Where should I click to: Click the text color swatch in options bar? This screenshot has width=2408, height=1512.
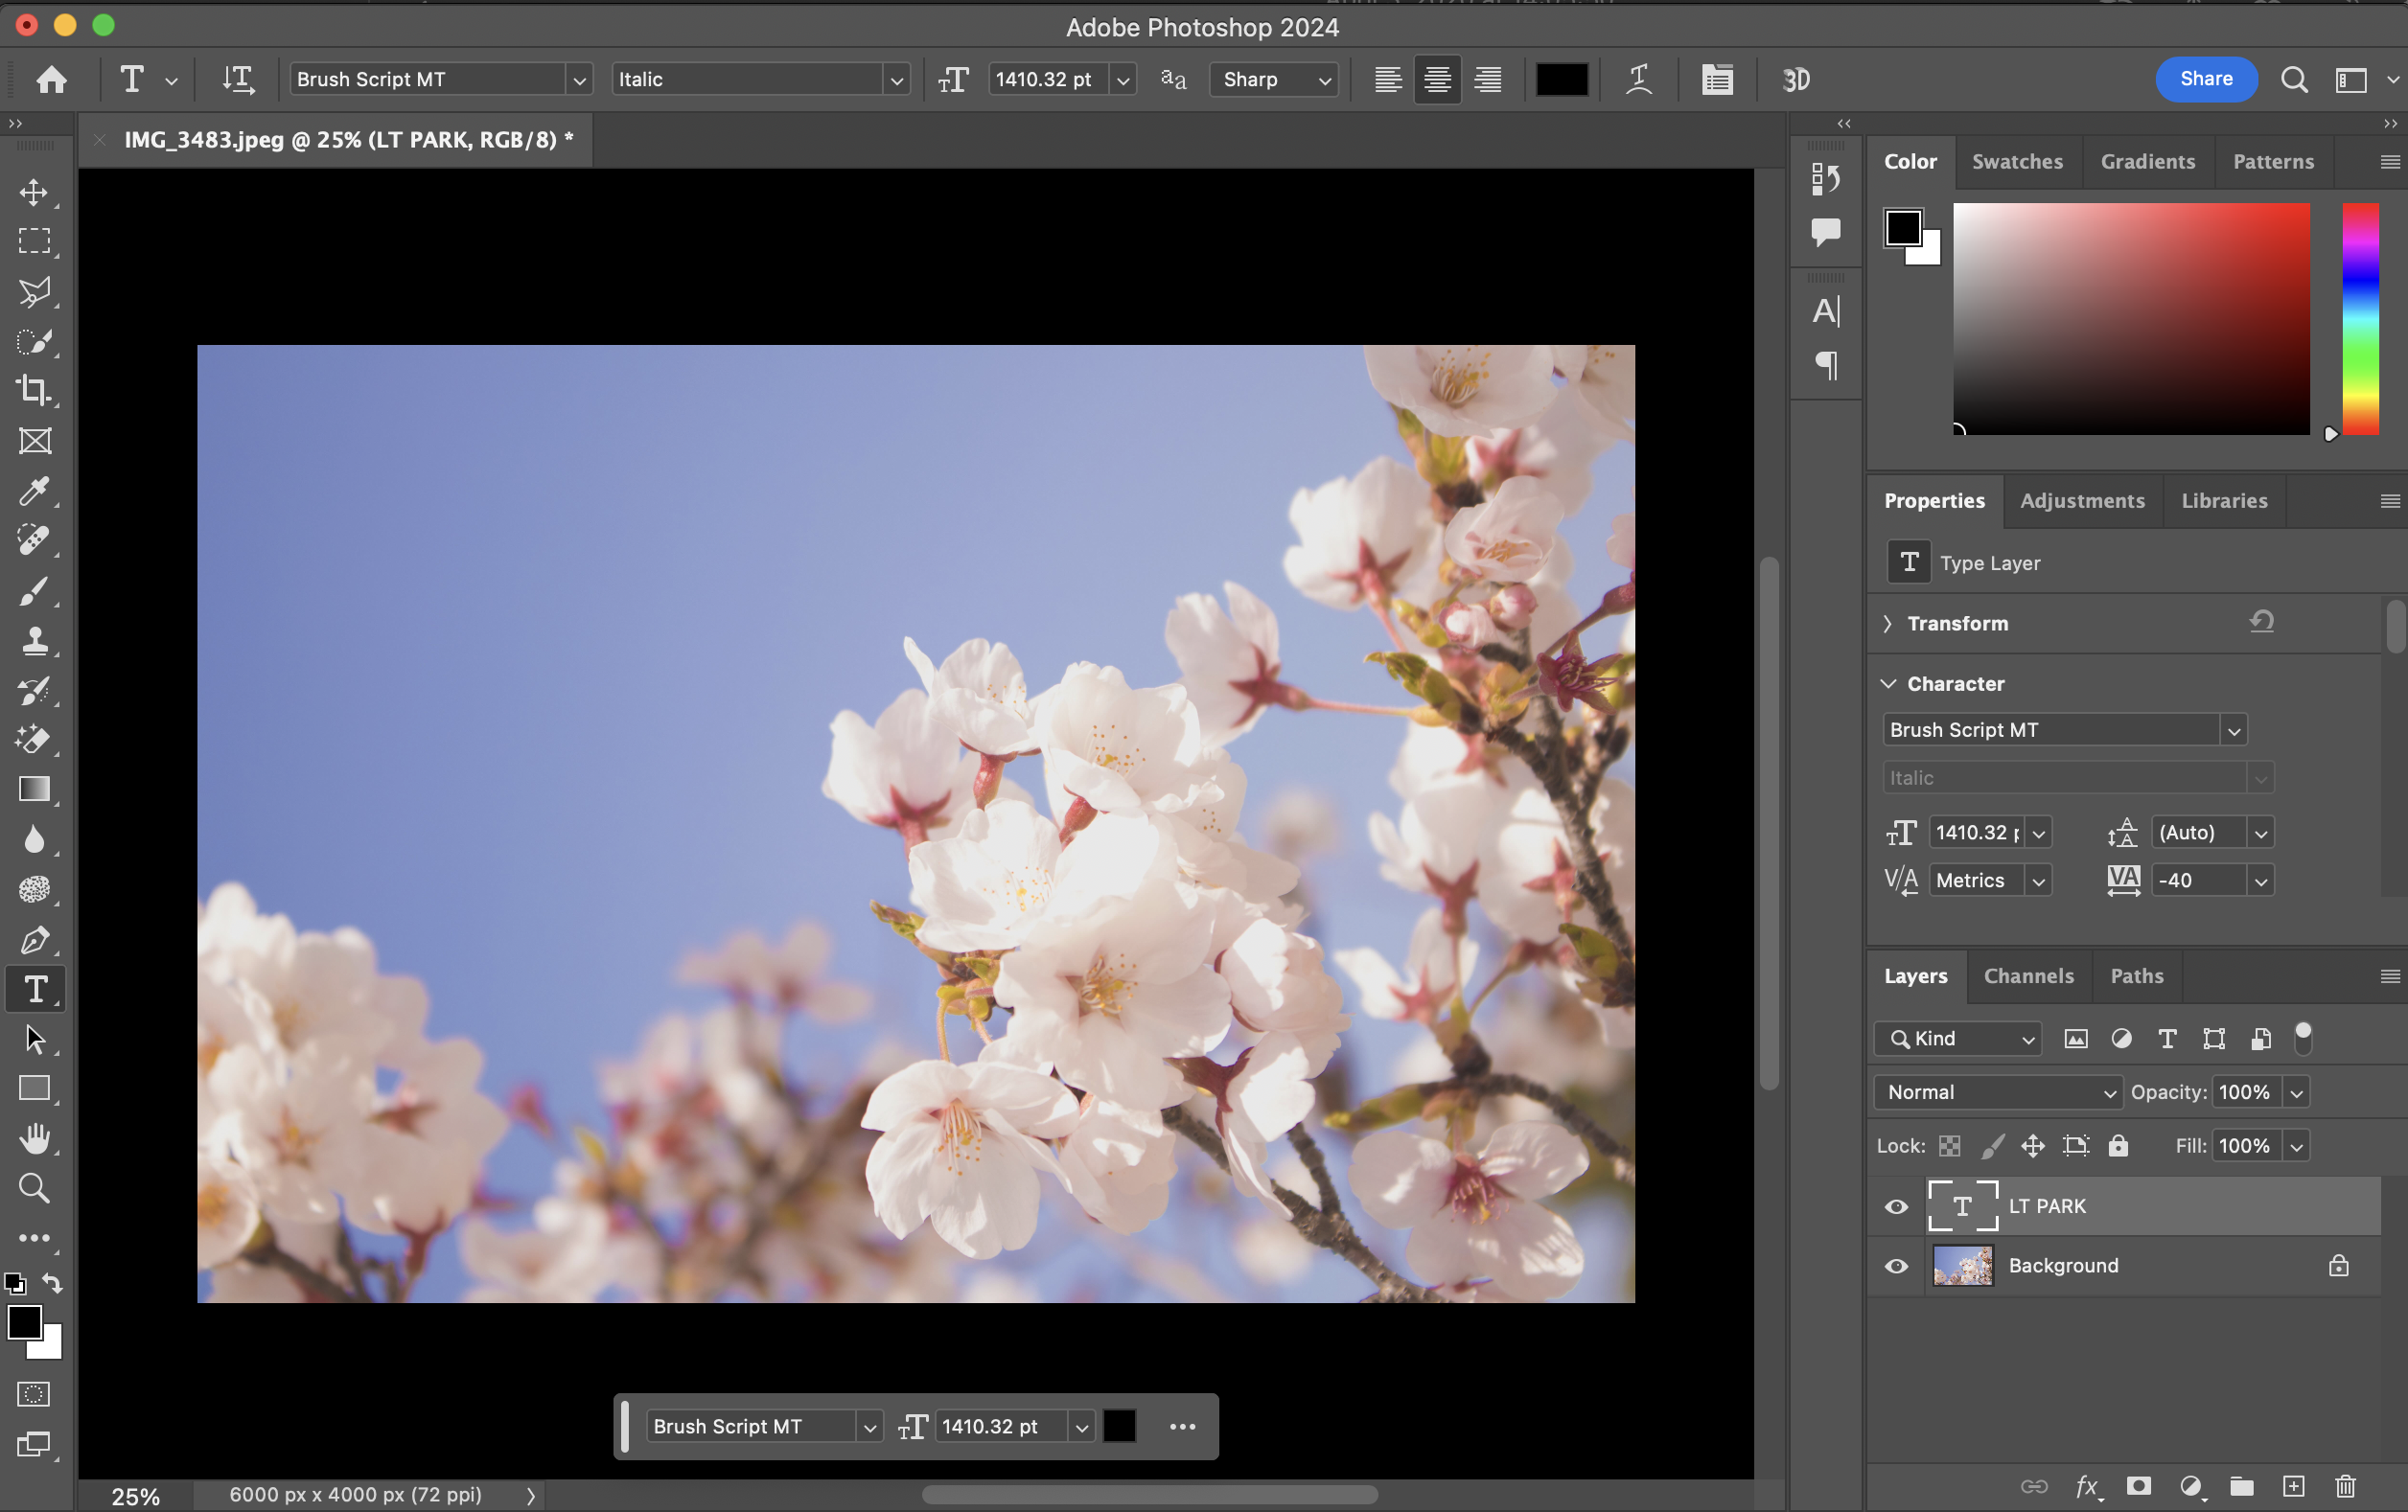coord(1561,79)
